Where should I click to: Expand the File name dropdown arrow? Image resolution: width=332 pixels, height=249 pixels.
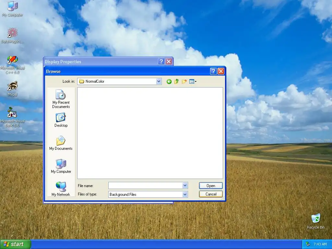(185, 185)
